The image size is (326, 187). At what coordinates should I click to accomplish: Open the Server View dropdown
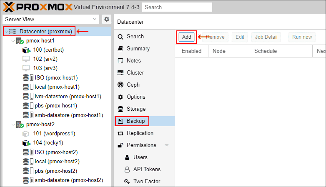click(95, 19)
